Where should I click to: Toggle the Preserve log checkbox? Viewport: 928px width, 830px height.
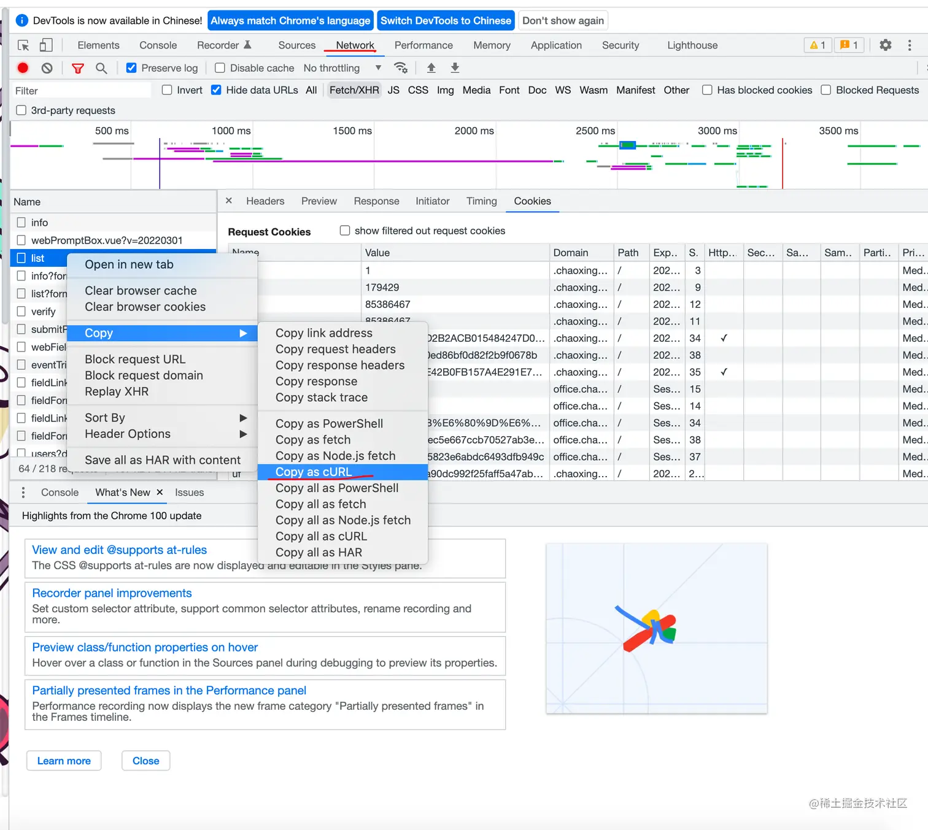click(x=131, y=67)
